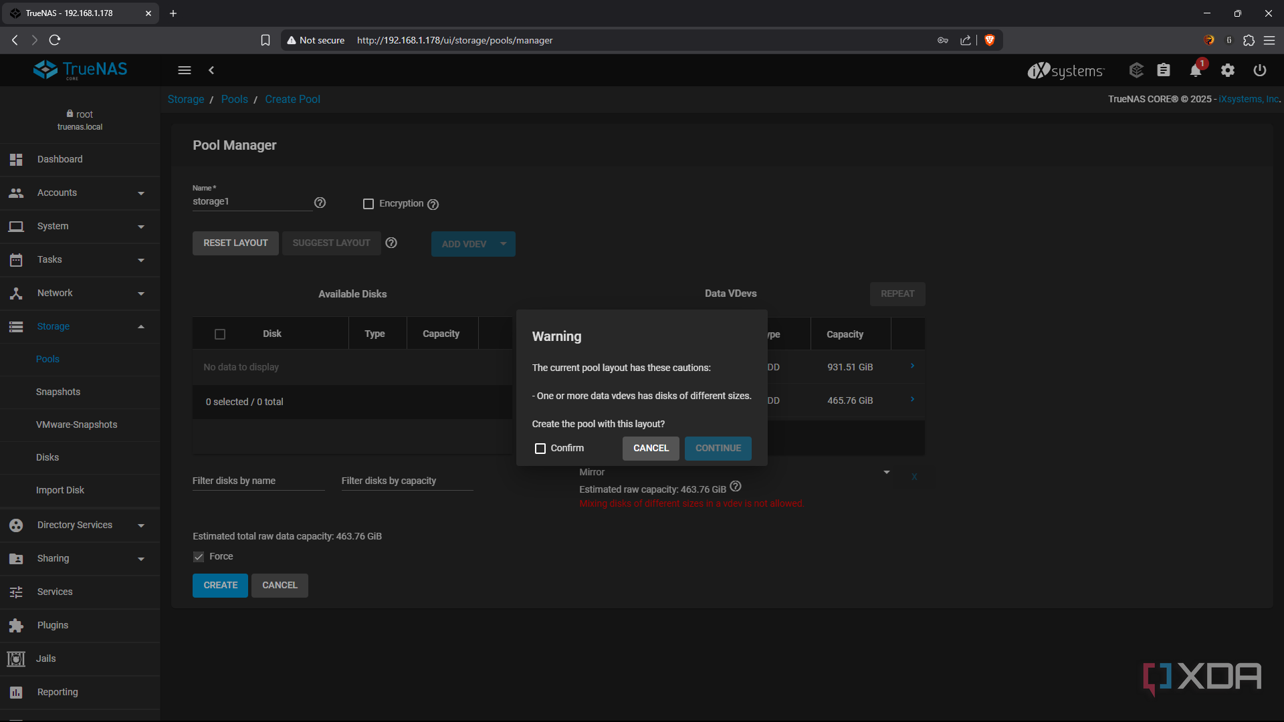Show help for estimated raw capacity
Image resolution: width=1284 pixels, height=722 pixels.
(x=736, y=486)
